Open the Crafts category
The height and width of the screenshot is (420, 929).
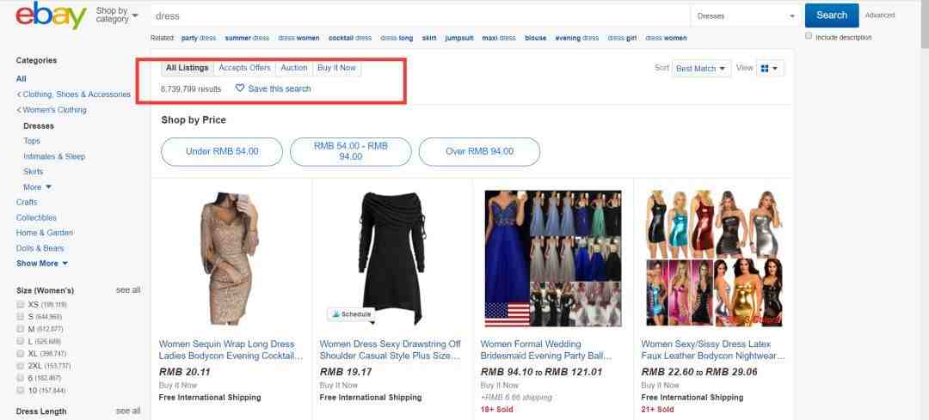[27, 203]
